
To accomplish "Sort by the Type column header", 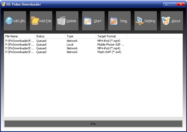I will pos(81,36).
